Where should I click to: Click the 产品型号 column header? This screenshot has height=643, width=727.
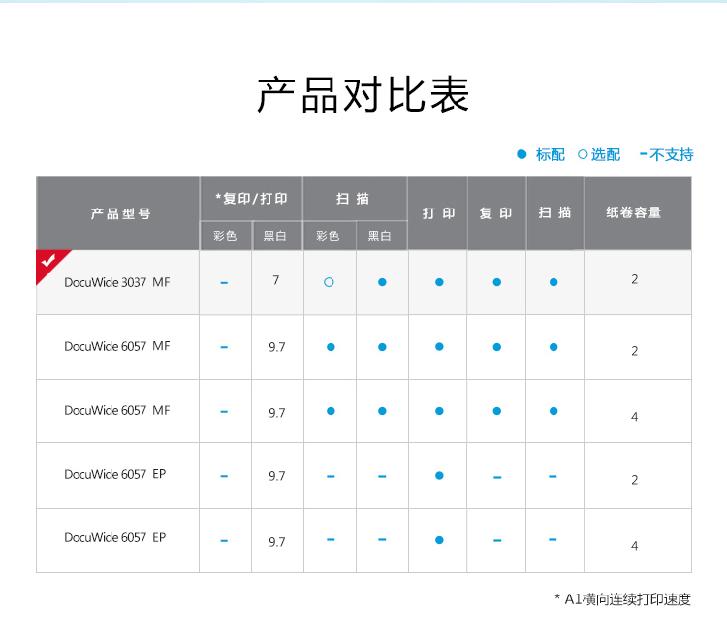(x=120, y=214)
